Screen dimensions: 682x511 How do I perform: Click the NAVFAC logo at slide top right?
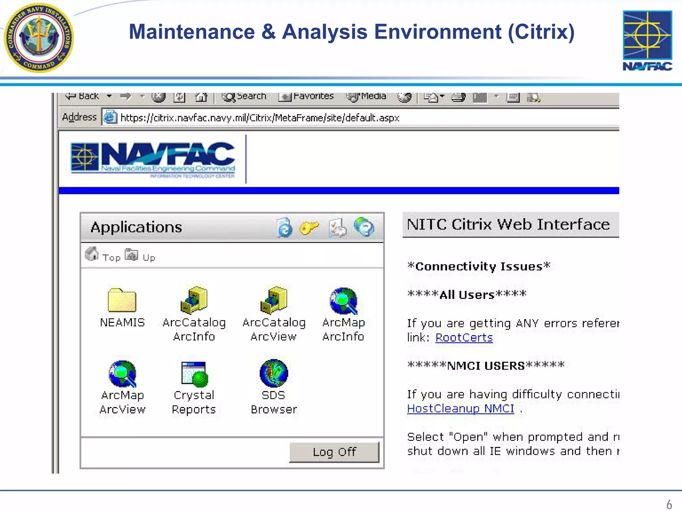pos(647,41)
